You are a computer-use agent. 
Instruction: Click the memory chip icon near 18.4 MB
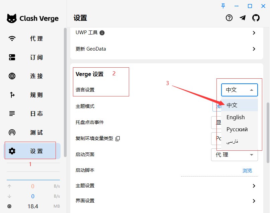click(9, 206)
